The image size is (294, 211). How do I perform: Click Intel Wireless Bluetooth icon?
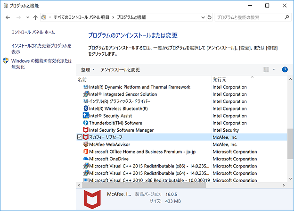[x=86, y=109]
